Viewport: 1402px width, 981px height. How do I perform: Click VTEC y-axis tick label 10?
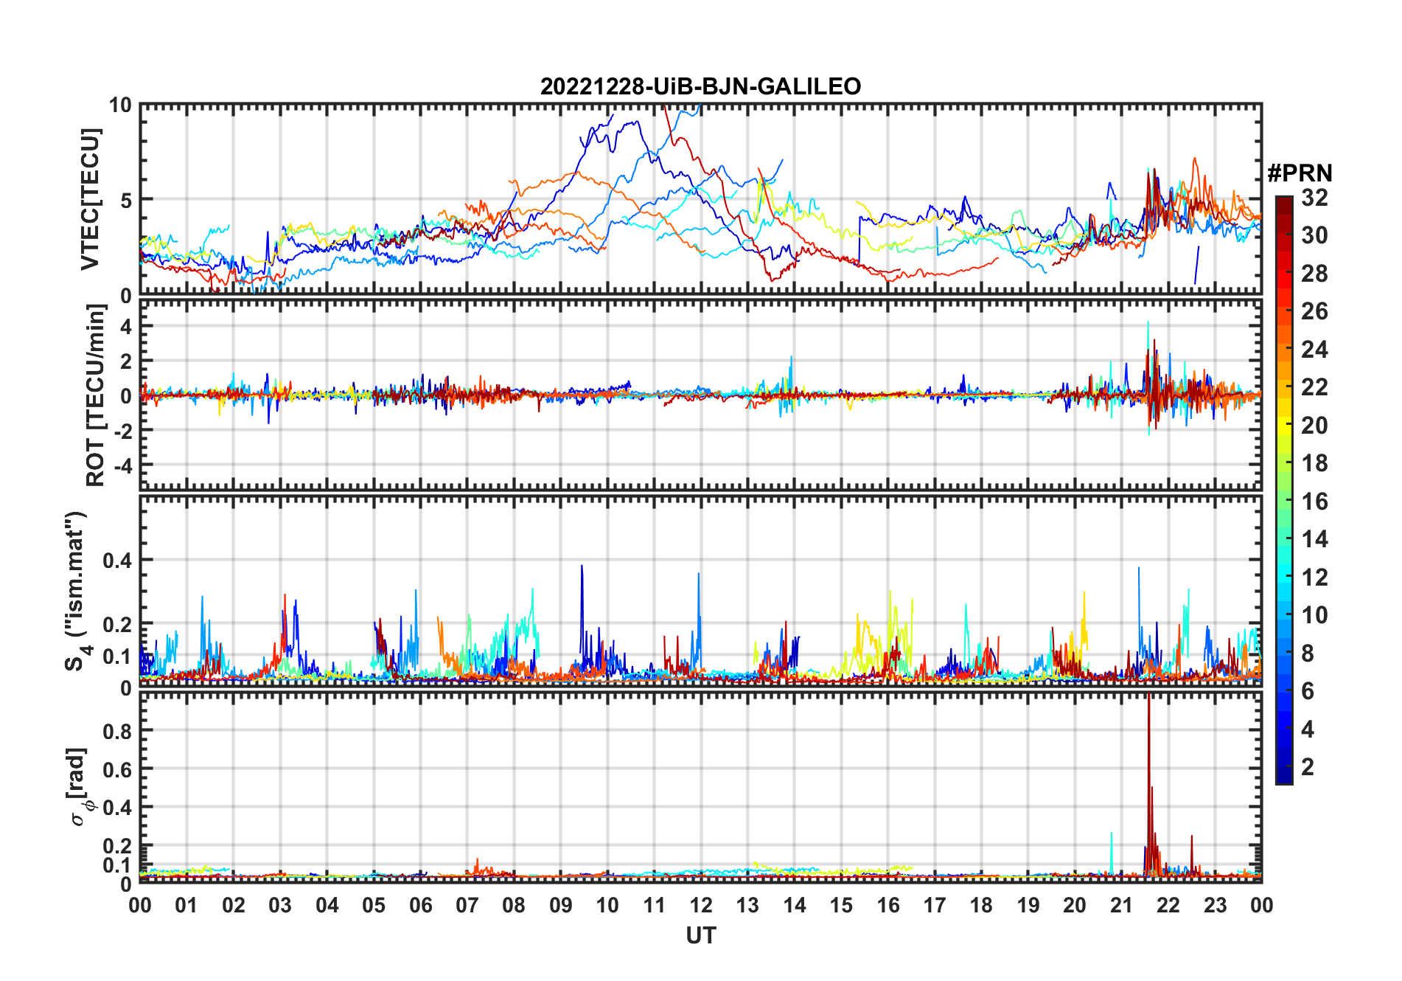click(120, 105)
